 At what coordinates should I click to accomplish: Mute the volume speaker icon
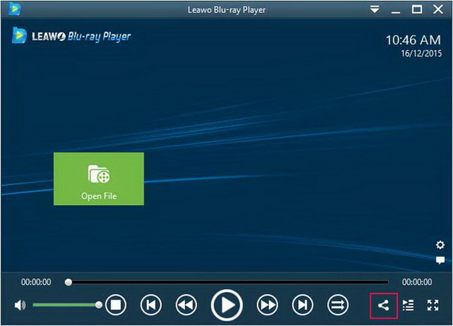(x=20, y=305)
